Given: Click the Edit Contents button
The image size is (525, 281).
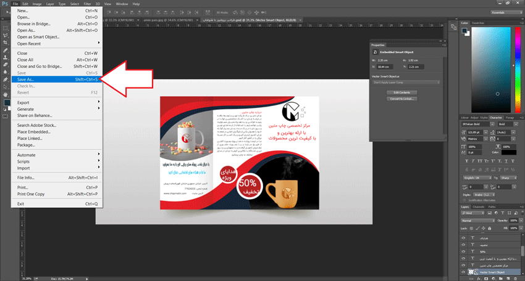Looking at the screenshot, I should tap(402, 92).
